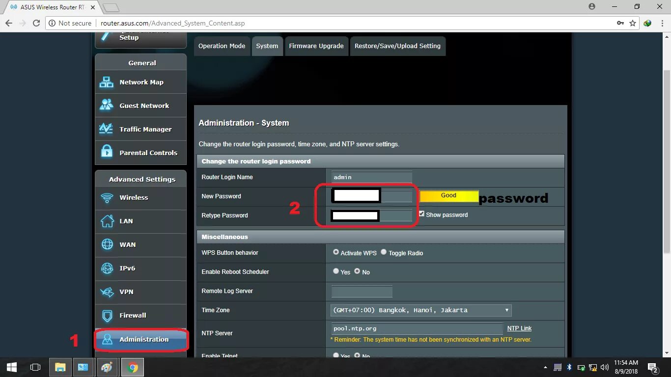671x377 pixels.
Task: Open Parental Controls with lock icon
Action: tap(140, 153)
